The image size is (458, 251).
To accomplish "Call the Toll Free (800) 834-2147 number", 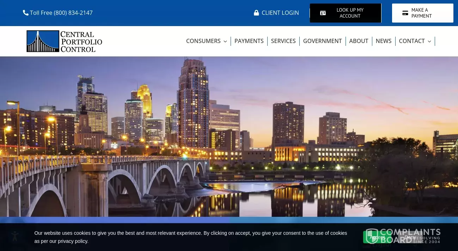I will point(58,13).
